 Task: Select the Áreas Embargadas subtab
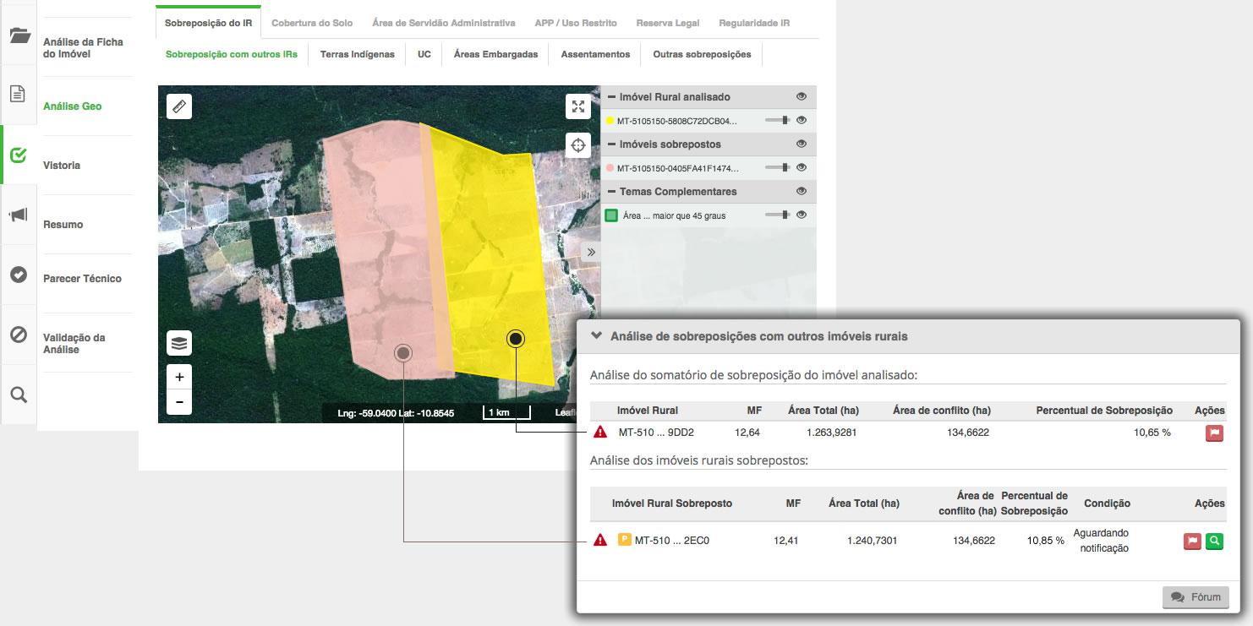(495, 54)
